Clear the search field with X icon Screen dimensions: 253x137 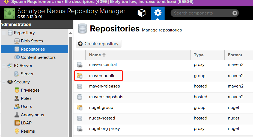[235, 13]
